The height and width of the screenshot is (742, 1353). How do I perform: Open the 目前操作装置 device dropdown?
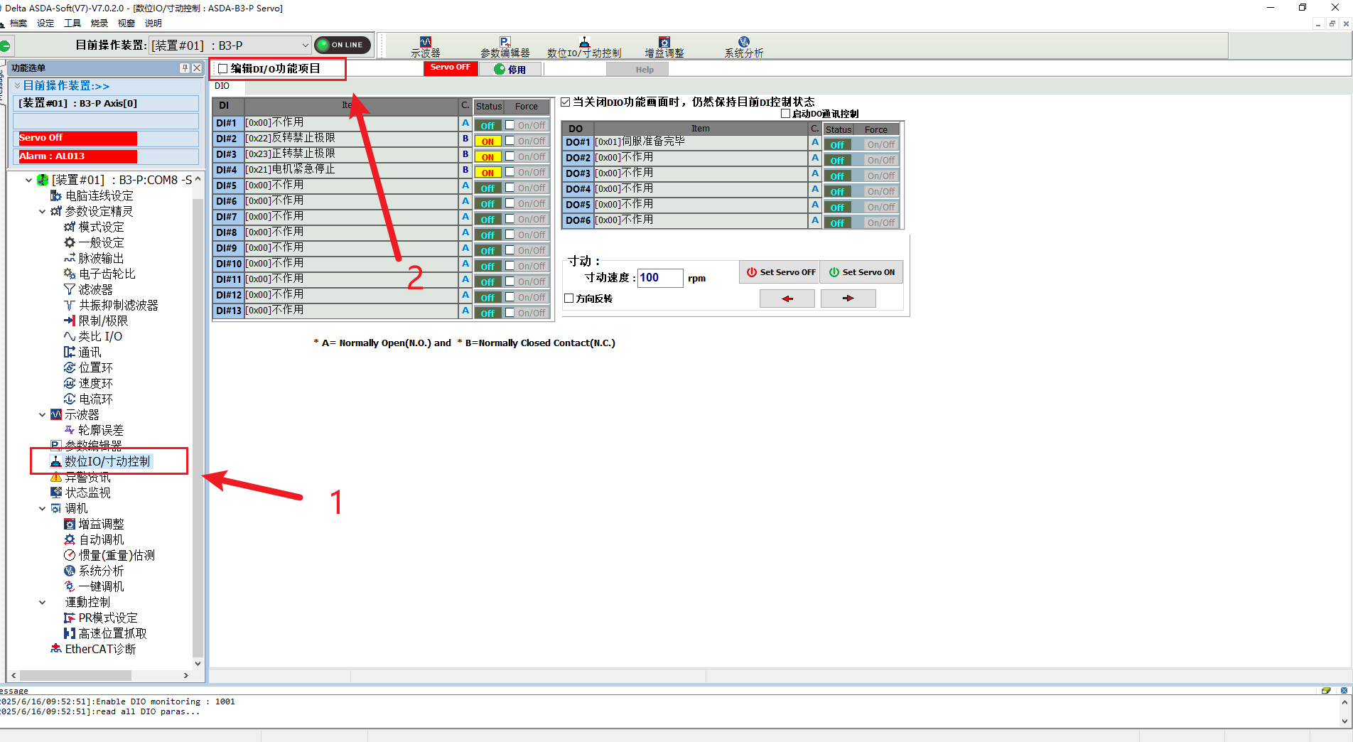click(x=305, y=45)
